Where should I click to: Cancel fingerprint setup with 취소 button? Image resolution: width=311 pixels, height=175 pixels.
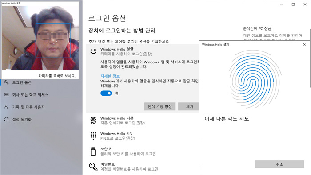[279, 164]
